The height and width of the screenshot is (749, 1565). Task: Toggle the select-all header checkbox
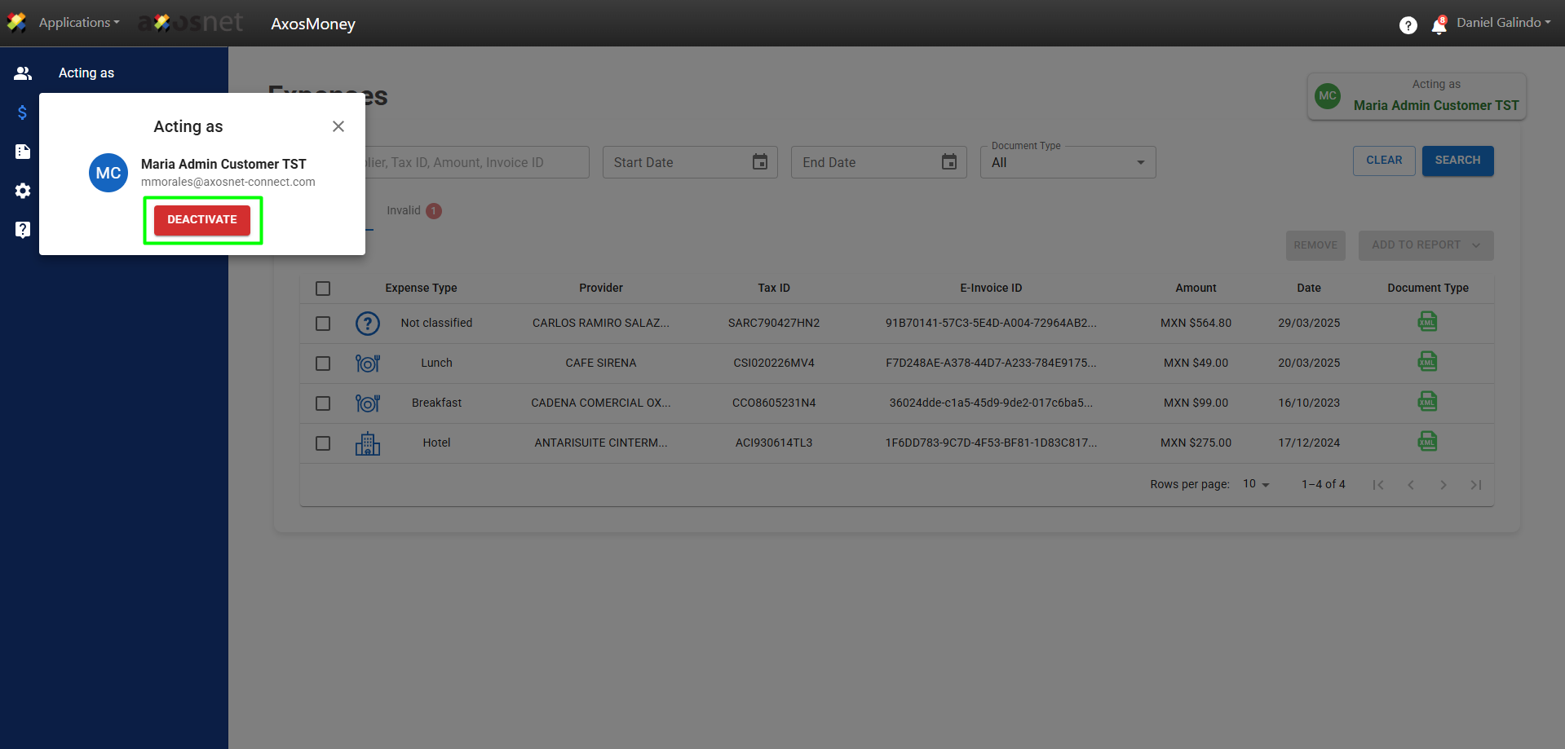323,289
